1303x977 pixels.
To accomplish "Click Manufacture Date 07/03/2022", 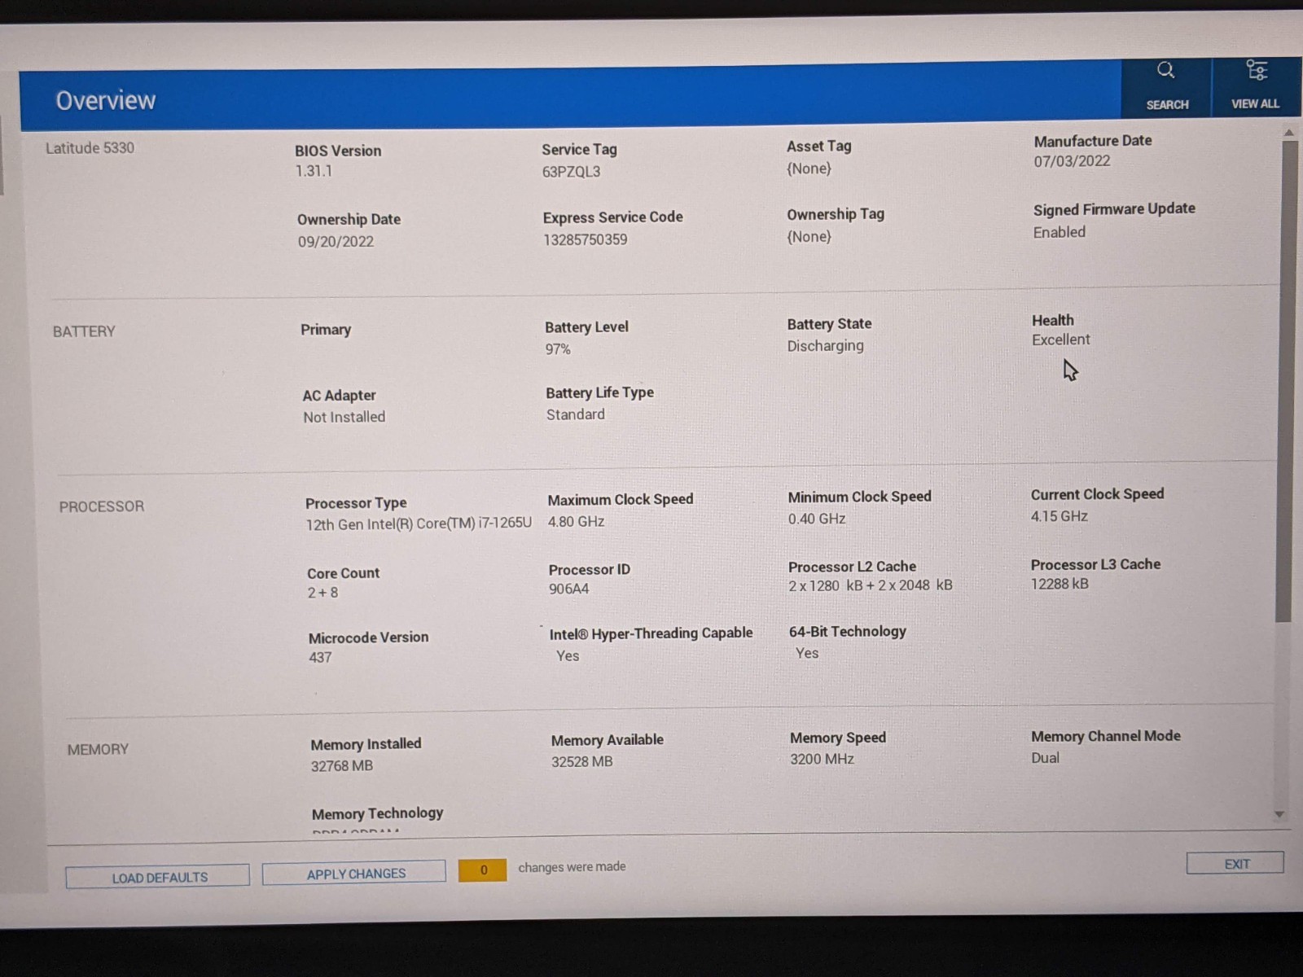I will click(1072, 161).
